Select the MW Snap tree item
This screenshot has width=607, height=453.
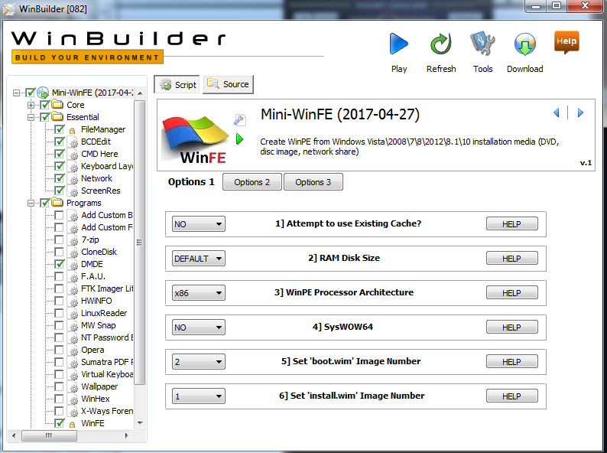tap(99, 325)
